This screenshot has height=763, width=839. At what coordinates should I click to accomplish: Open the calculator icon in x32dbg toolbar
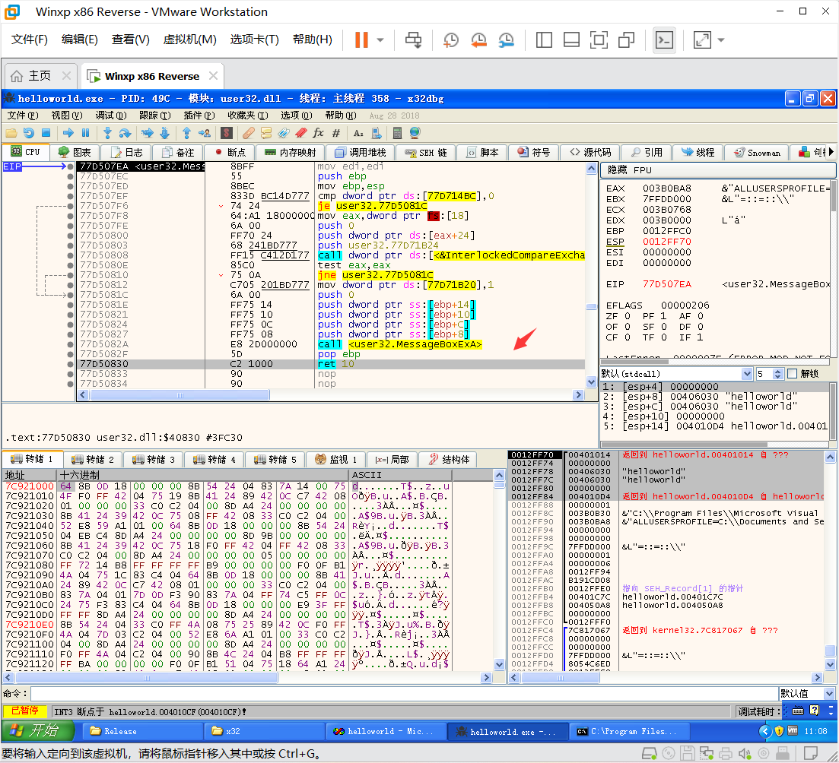[x=397, y=133]
